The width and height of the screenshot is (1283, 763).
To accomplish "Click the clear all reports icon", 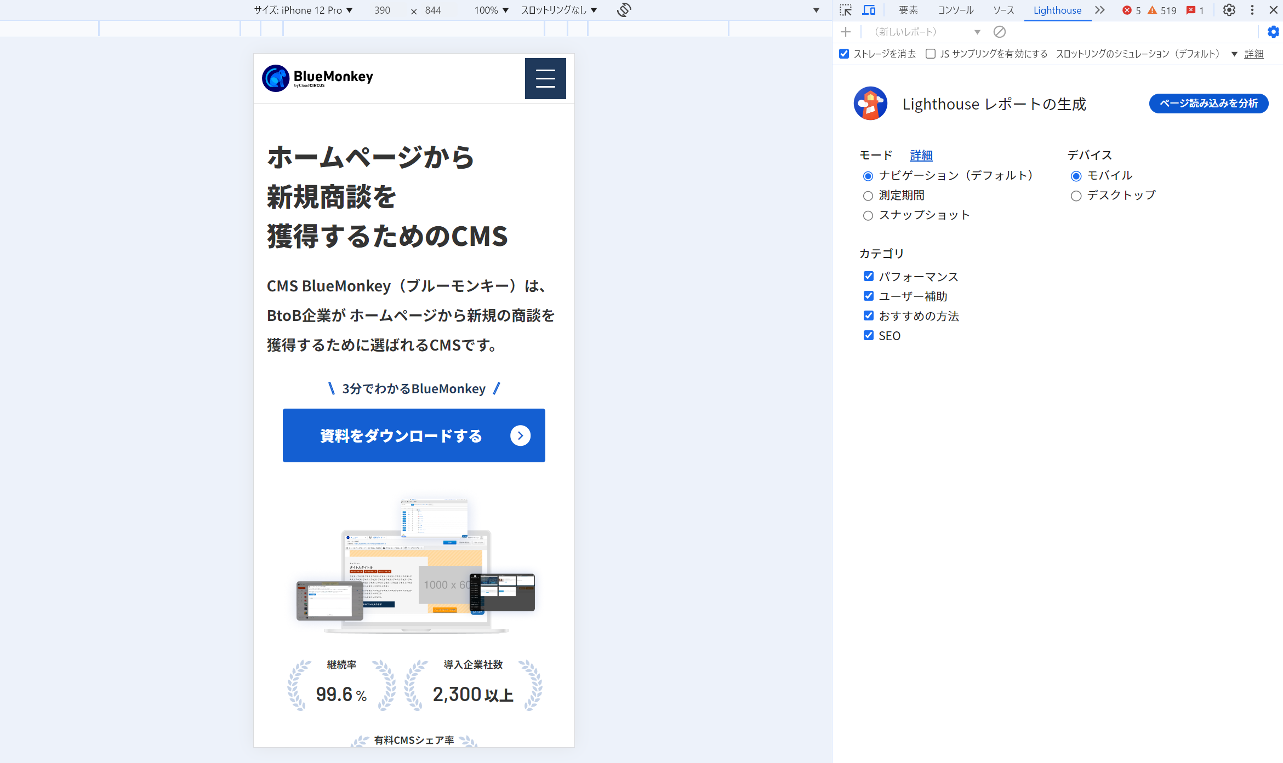I will tap(1000, 32).
